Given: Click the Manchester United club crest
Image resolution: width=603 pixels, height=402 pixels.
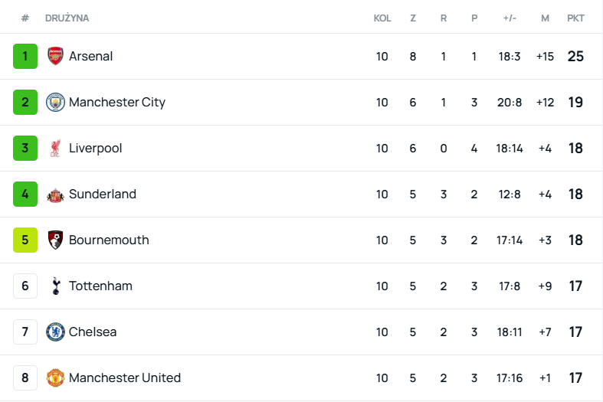Looking at the screenshot, I should click(55, 377).
